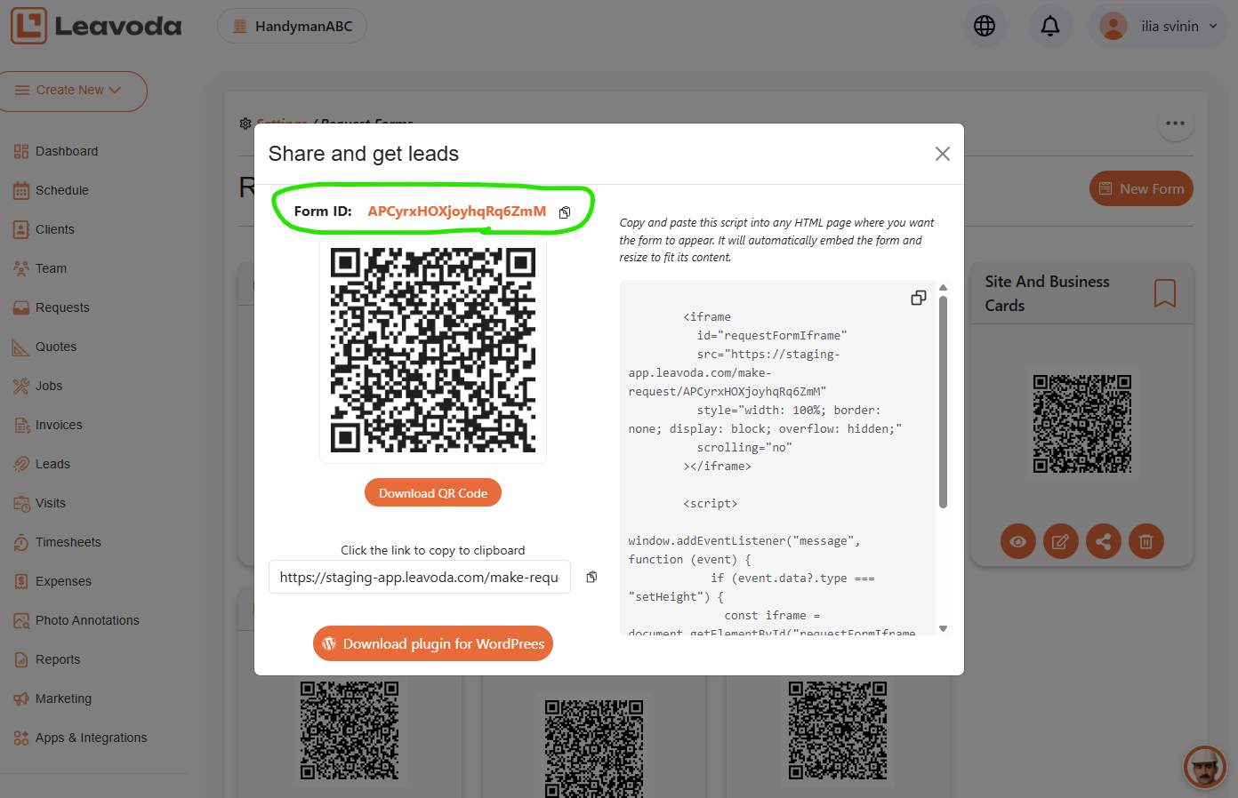This screenshot has height=798, width=1238.
Task: Click the Requests inbox icon
Action: coord(21,308)
